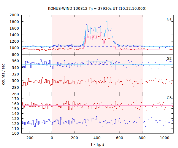Click the 1600 y-axis tick label
Screen dimensions: 178x148
(14, 28)
